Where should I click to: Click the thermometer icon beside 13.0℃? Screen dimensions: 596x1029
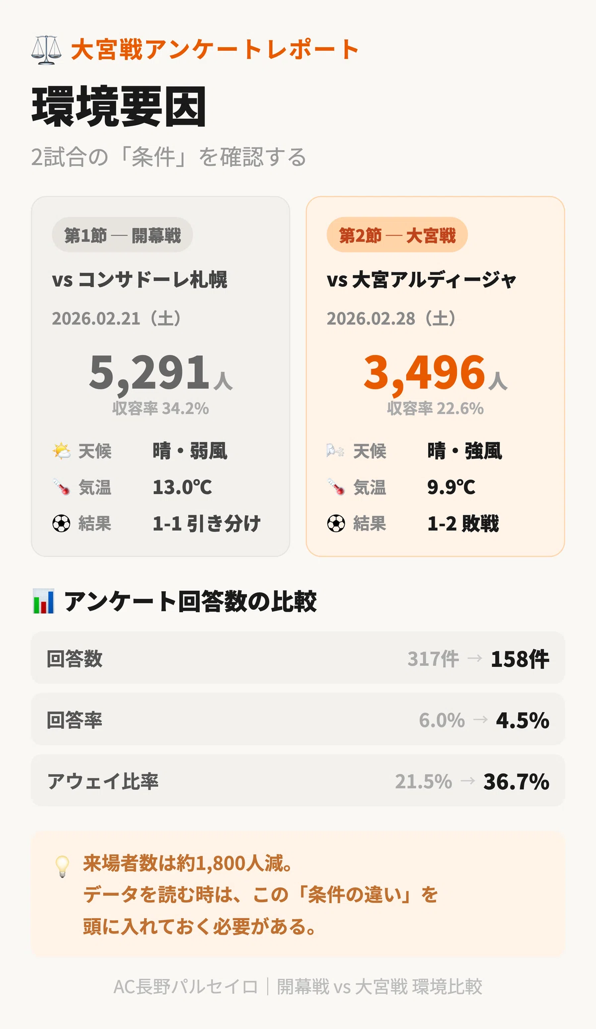click(x=62, y=487)
